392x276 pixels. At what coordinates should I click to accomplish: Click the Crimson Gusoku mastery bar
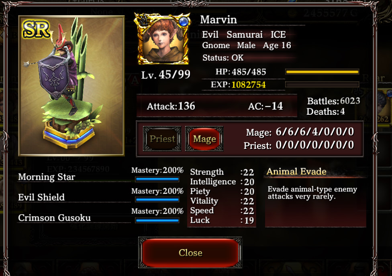pyautogui.click(x=157, y=220)
